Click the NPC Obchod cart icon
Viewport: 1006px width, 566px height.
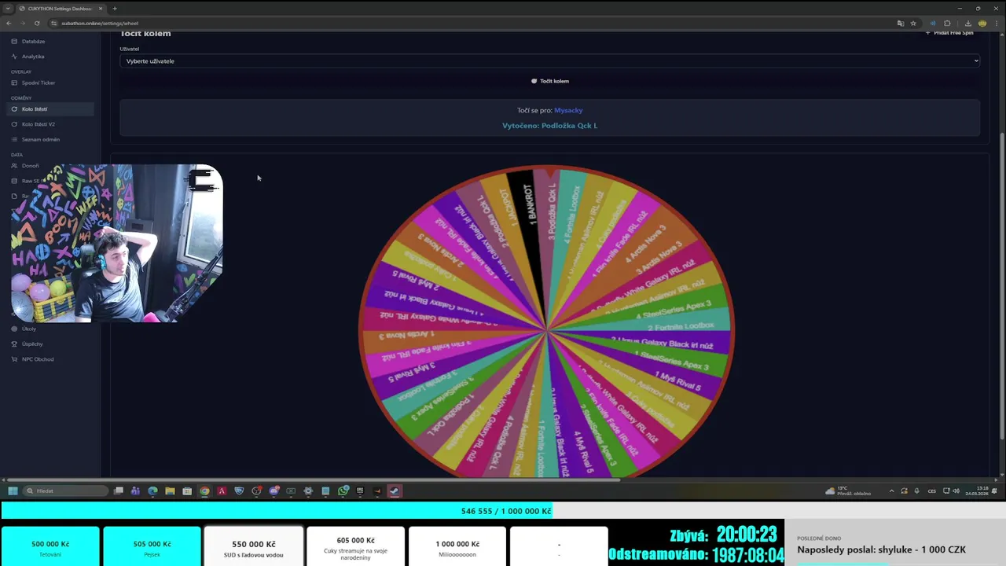(14, 359)
